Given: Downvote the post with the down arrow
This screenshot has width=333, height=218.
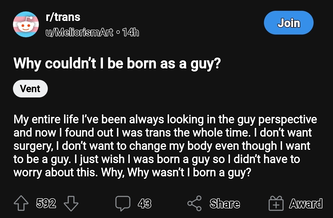Looking at the screenshot, I should [71, 203].
